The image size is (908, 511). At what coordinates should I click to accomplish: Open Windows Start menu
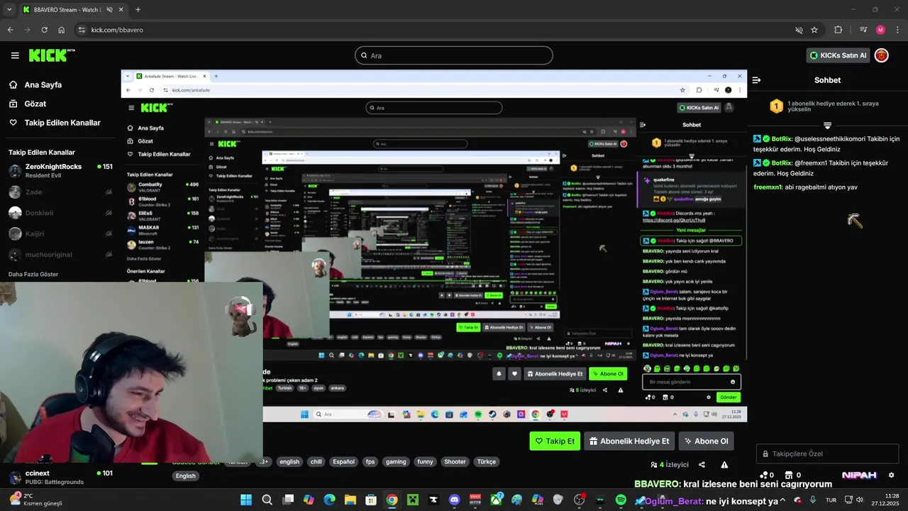point(246,500)
